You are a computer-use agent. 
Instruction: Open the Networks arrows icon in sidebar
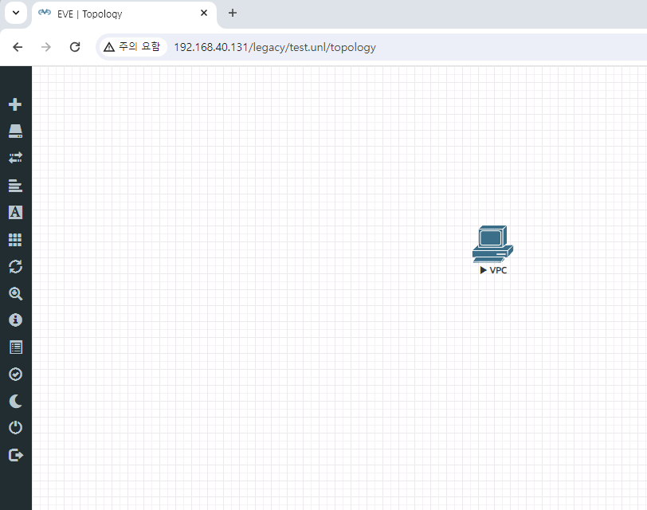[15, 158]
